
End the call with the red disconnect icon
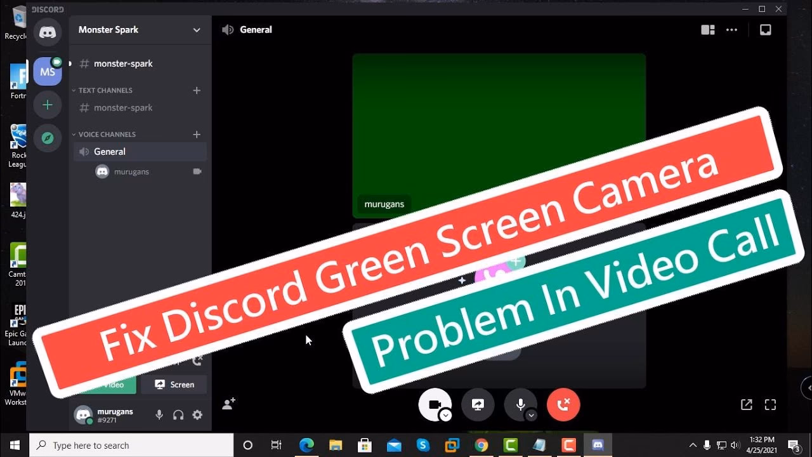click(563, 404)
